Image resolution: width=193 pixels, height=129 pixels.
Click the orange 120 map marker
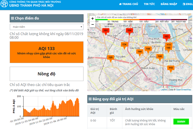(x=160, y=57)
